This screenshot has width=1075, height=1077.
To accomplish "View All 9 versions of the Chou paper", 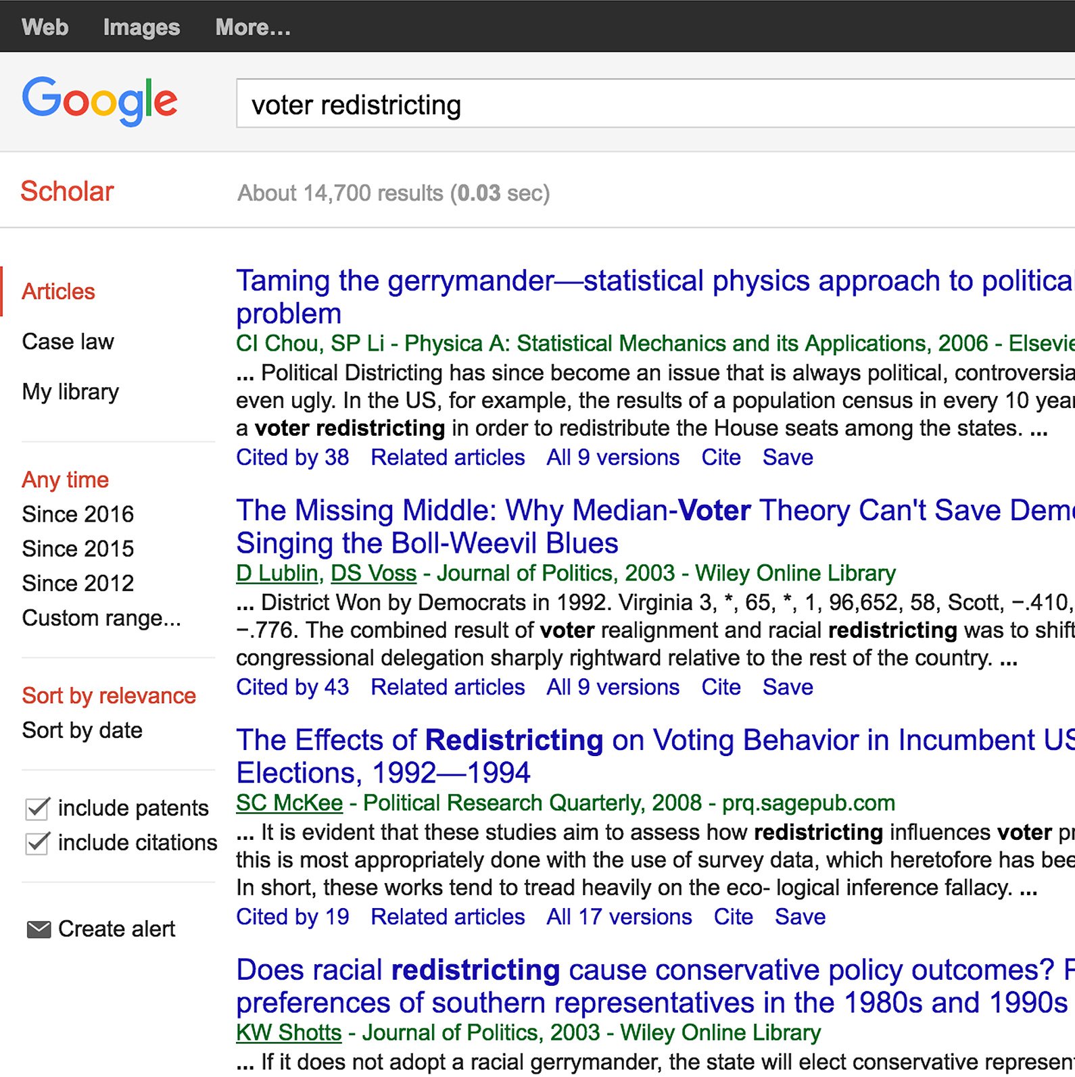I will pos(613,457).
